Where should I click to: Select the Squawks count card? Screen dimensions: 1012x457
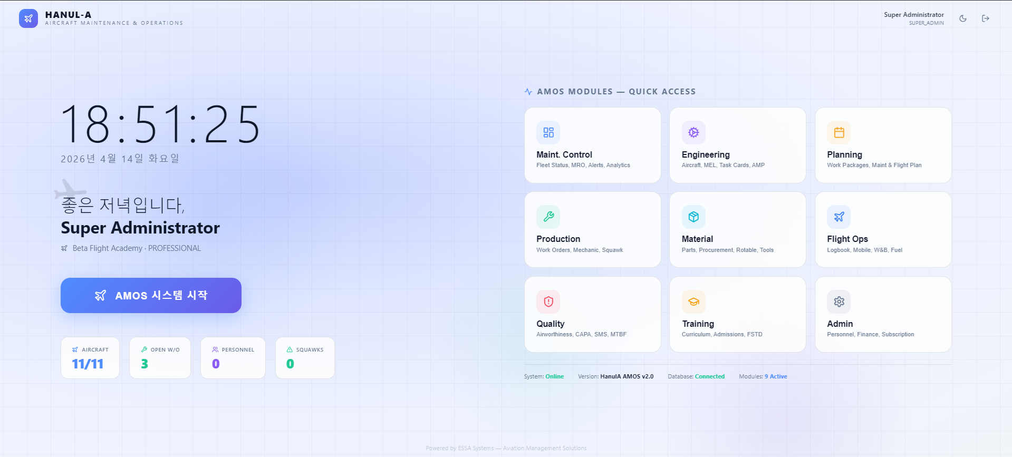click(x=305, y=358)
